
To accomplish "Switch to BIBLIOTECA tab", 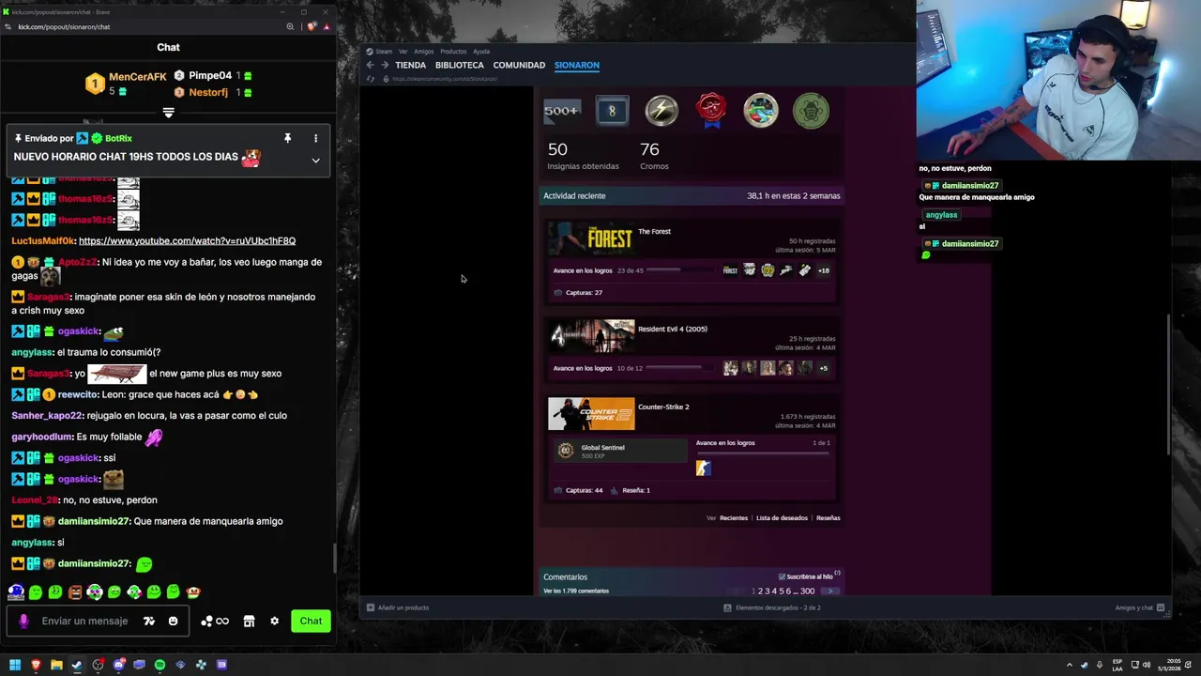I will click(460, 65).
